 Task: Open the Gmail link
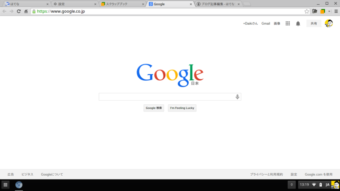click(x=266, y=23)
